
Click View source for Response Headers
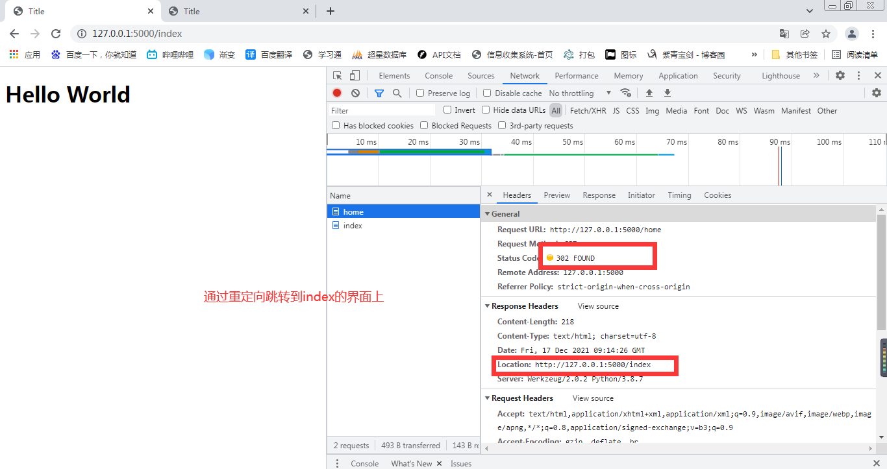[x=598, y=306]
